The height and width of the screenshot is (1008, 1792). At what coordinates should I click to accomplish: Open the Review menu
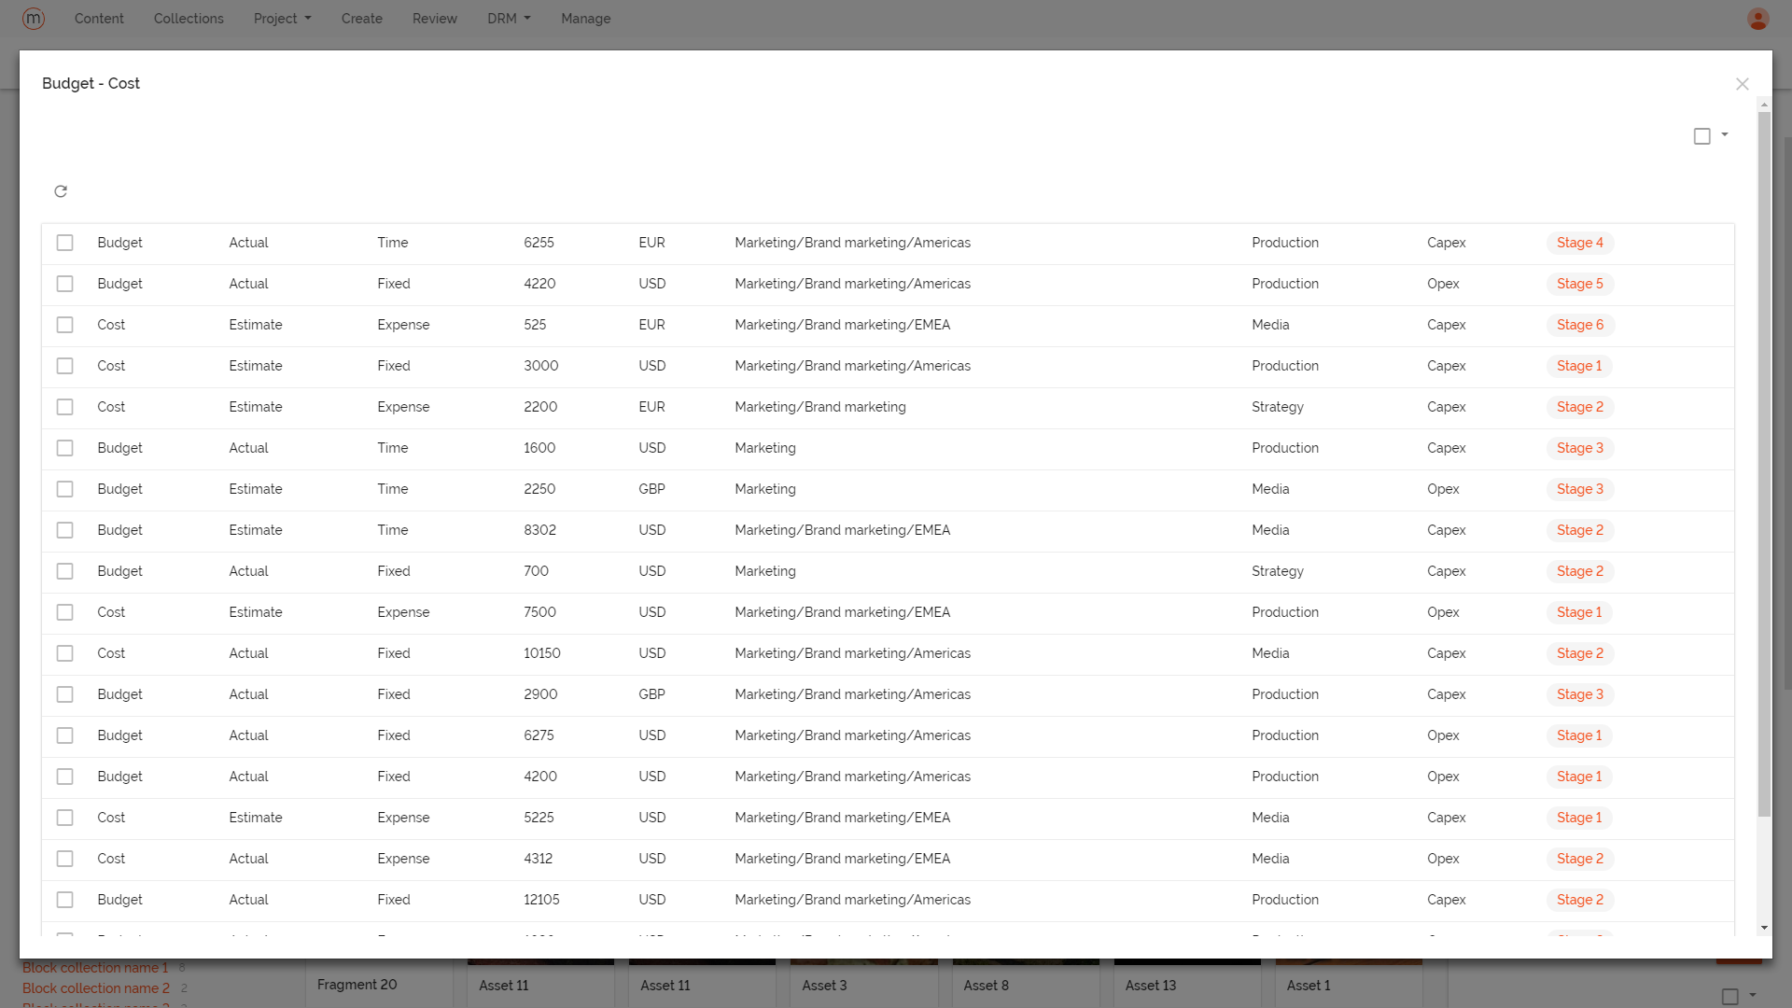click(x=435, y=19)
